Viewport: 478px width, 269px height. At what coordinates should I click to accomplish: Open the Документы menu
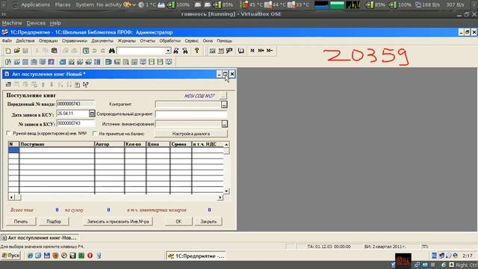click(x=102, y=40)
